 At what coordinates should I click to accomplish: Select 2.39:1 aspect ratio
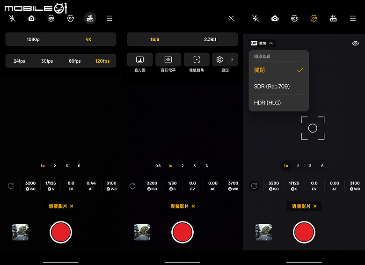210,39
